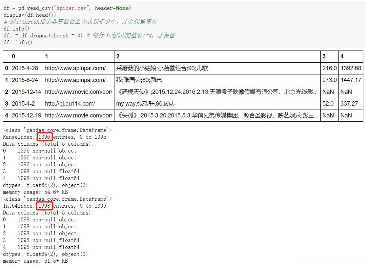Image resolution: width=366 pixels, height=266 pixels.
Task: Click 'Int64Index:' line with 1098 entries
Action: pyautogui.click(x=54, y=206)
